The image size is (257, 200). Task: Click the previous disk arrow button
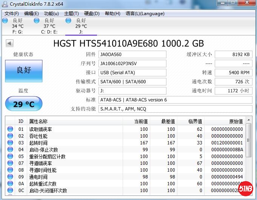[9, 43]
